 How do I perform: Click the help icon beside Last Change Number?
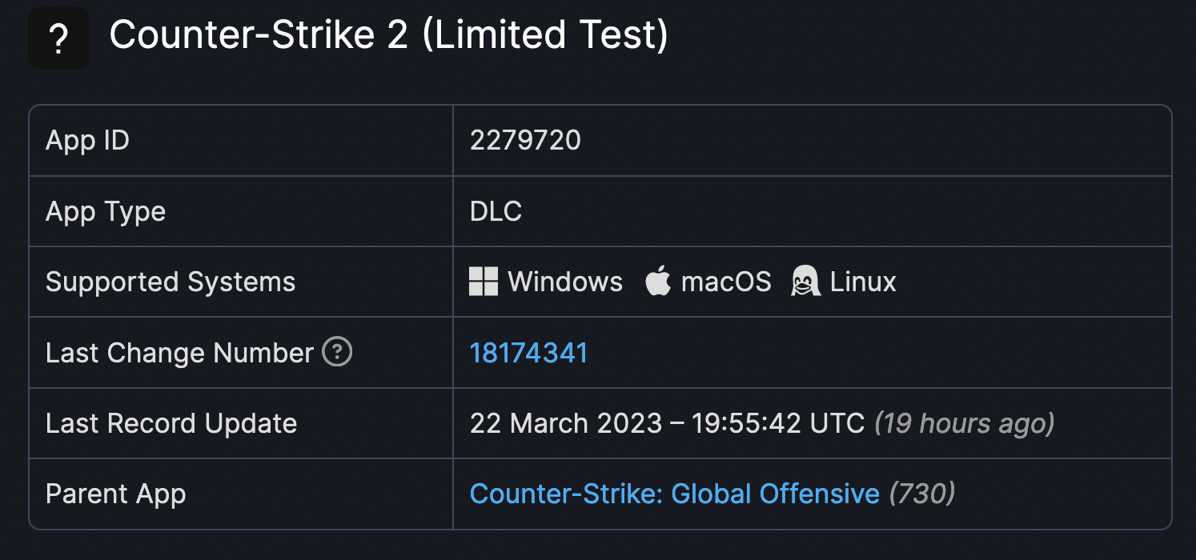(336, 352)
